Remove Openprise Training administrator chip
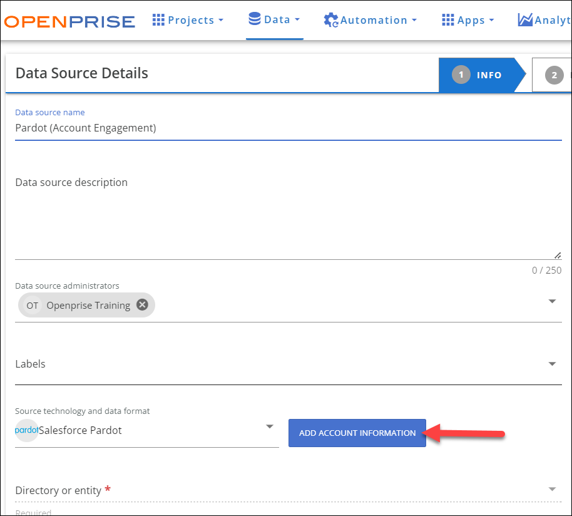572x516 pixels. pyautogui.click(x=142, y=304)
